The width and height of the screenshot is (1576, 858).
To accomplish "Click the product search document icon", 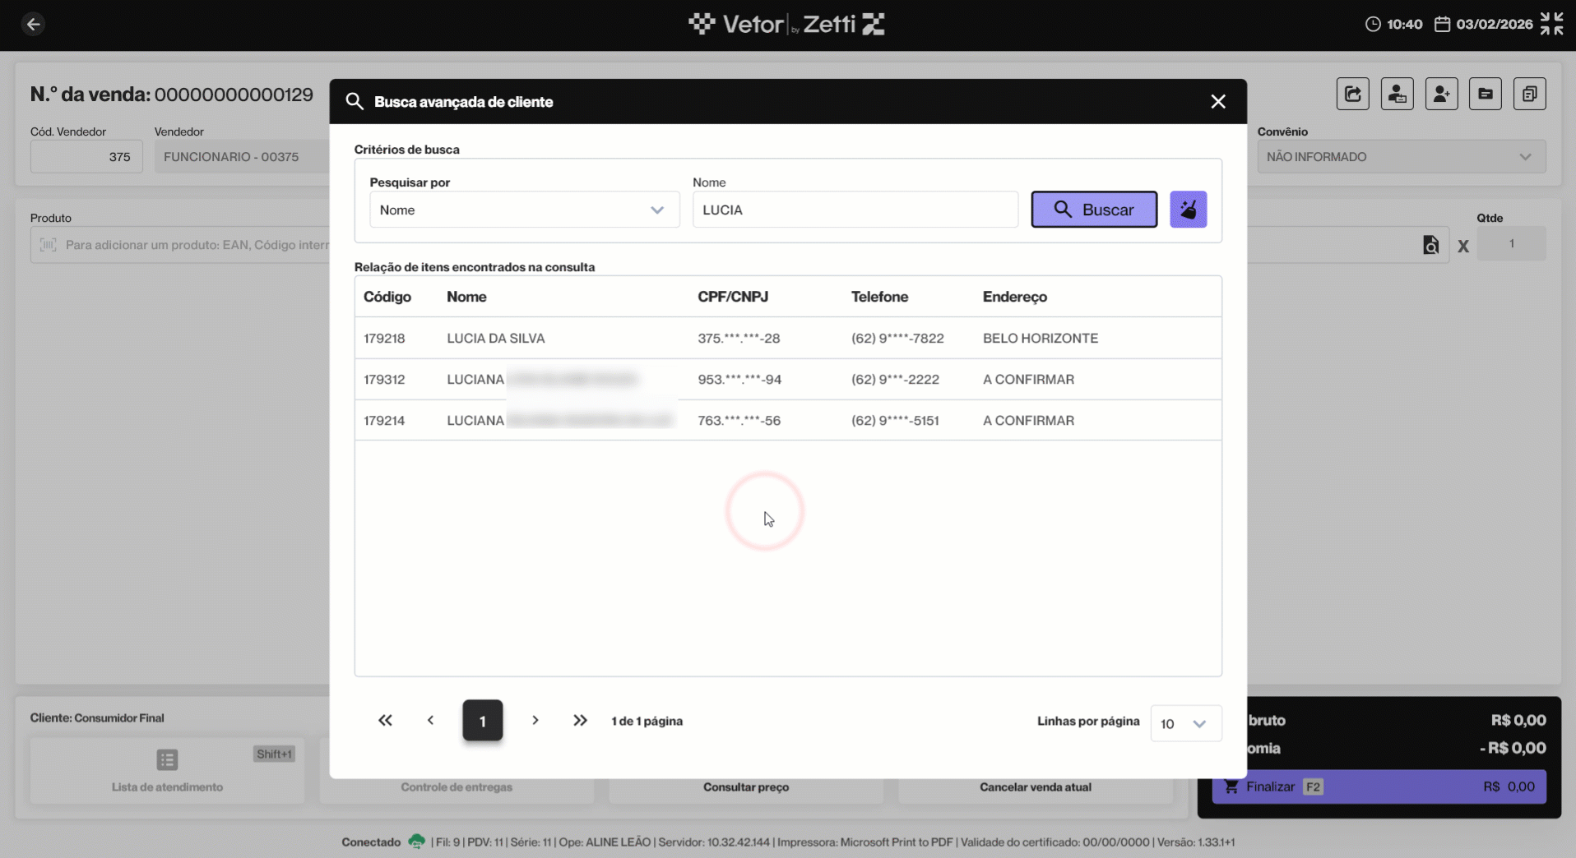I will 1431,245.
